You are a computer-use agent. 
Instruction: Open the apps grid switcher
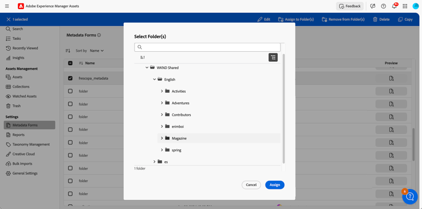click(405, 6)
